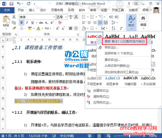Open the 文件 tab
The height and width of the screenshot is (138, 162).
[x=7, y=10]
